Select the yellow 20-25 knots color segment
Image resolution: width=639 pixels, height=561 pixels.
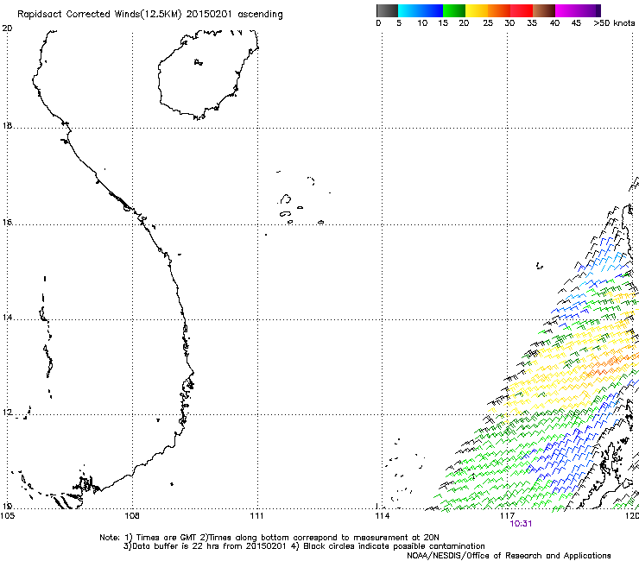pos(477,10)
